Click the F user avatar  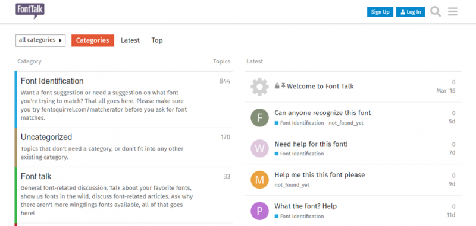tap(259, 117)
